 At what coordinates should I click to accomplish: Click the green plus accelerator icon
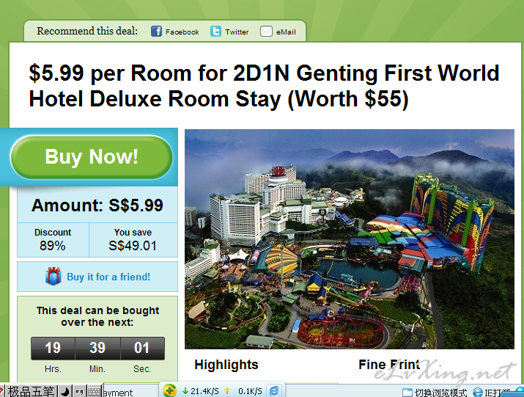170,390
